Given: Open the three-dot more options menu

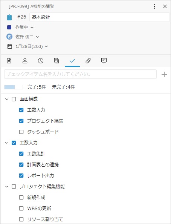Looking at the screenshot, I should (154, 6).
